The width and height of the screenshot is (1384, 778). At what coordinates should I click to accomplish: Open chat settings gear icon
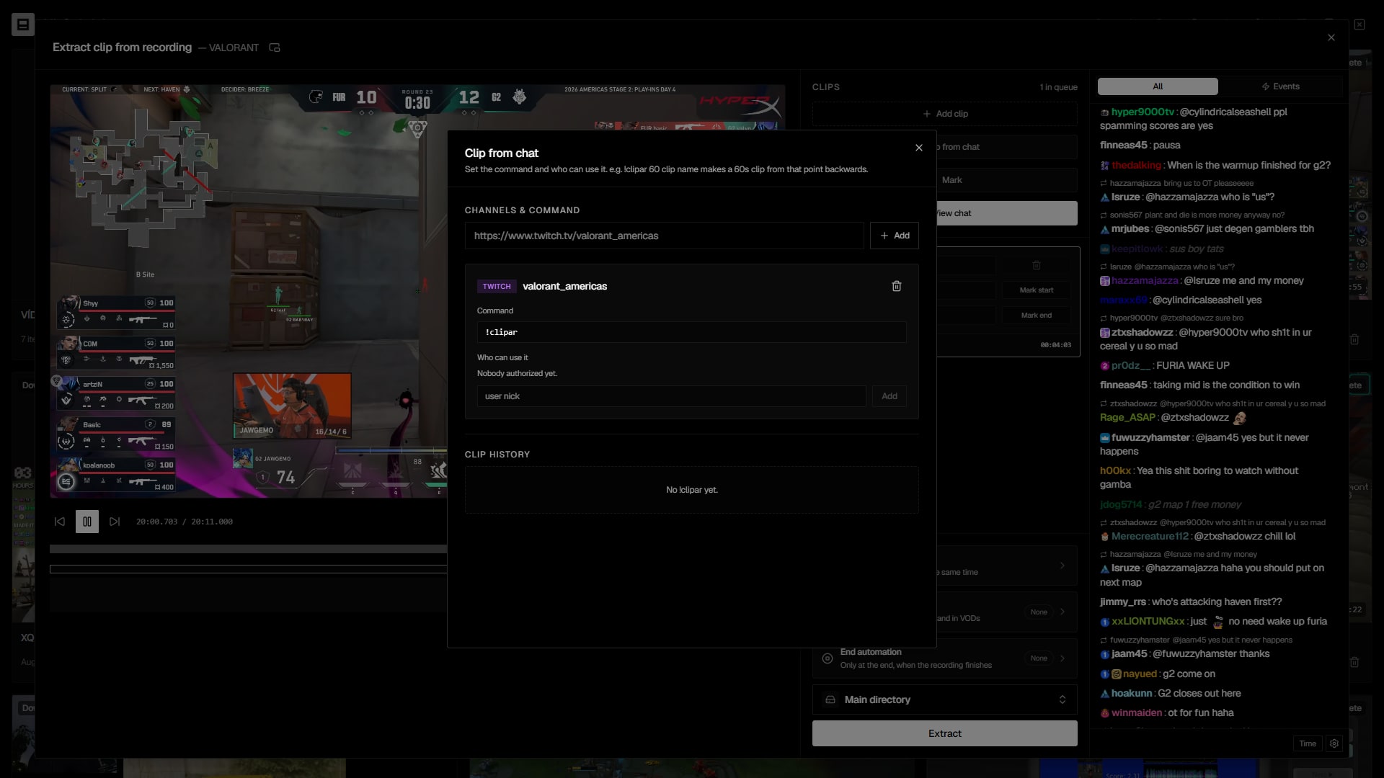pos(1334,743)
